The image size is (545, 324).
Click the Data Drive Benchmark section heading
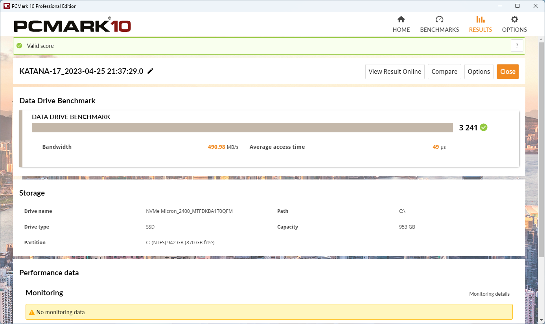coord(57,101)
